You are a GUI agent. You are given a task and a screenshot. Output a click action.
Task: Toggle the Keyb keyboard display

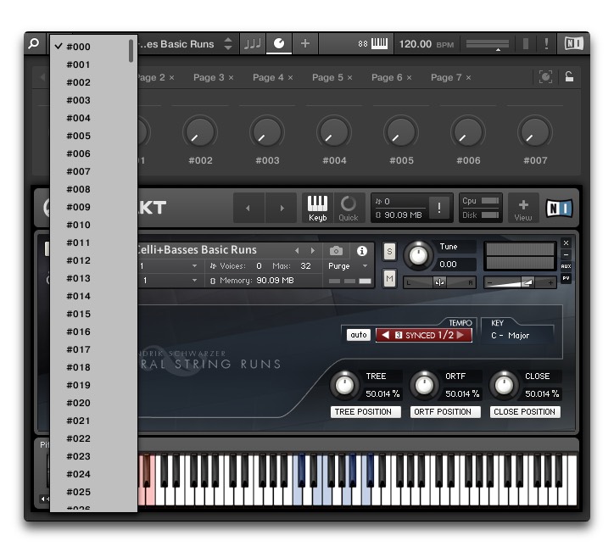(x=317, y=209)
